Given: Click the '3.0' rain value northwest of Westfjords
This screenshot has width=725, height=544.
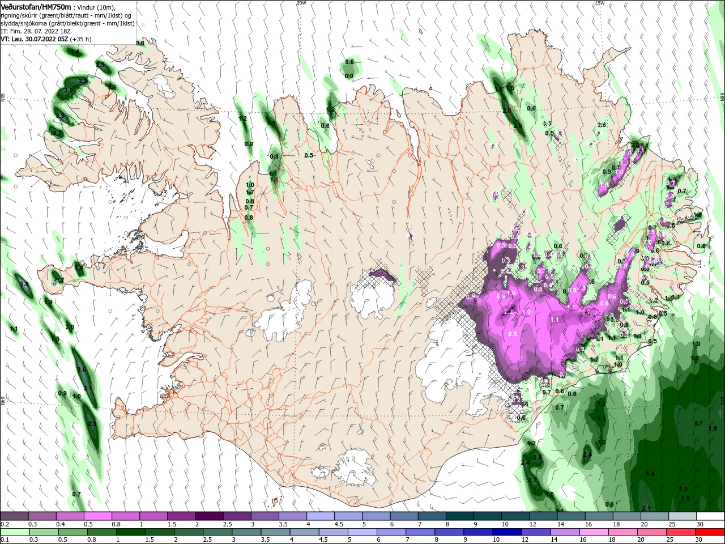Looking at the screenshot, I should coord(69,91).
